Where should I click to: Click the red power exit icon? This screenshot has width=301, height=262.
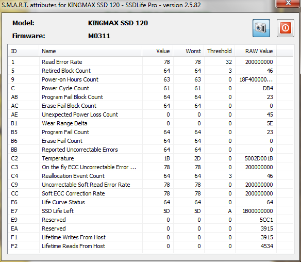[285, 28]
